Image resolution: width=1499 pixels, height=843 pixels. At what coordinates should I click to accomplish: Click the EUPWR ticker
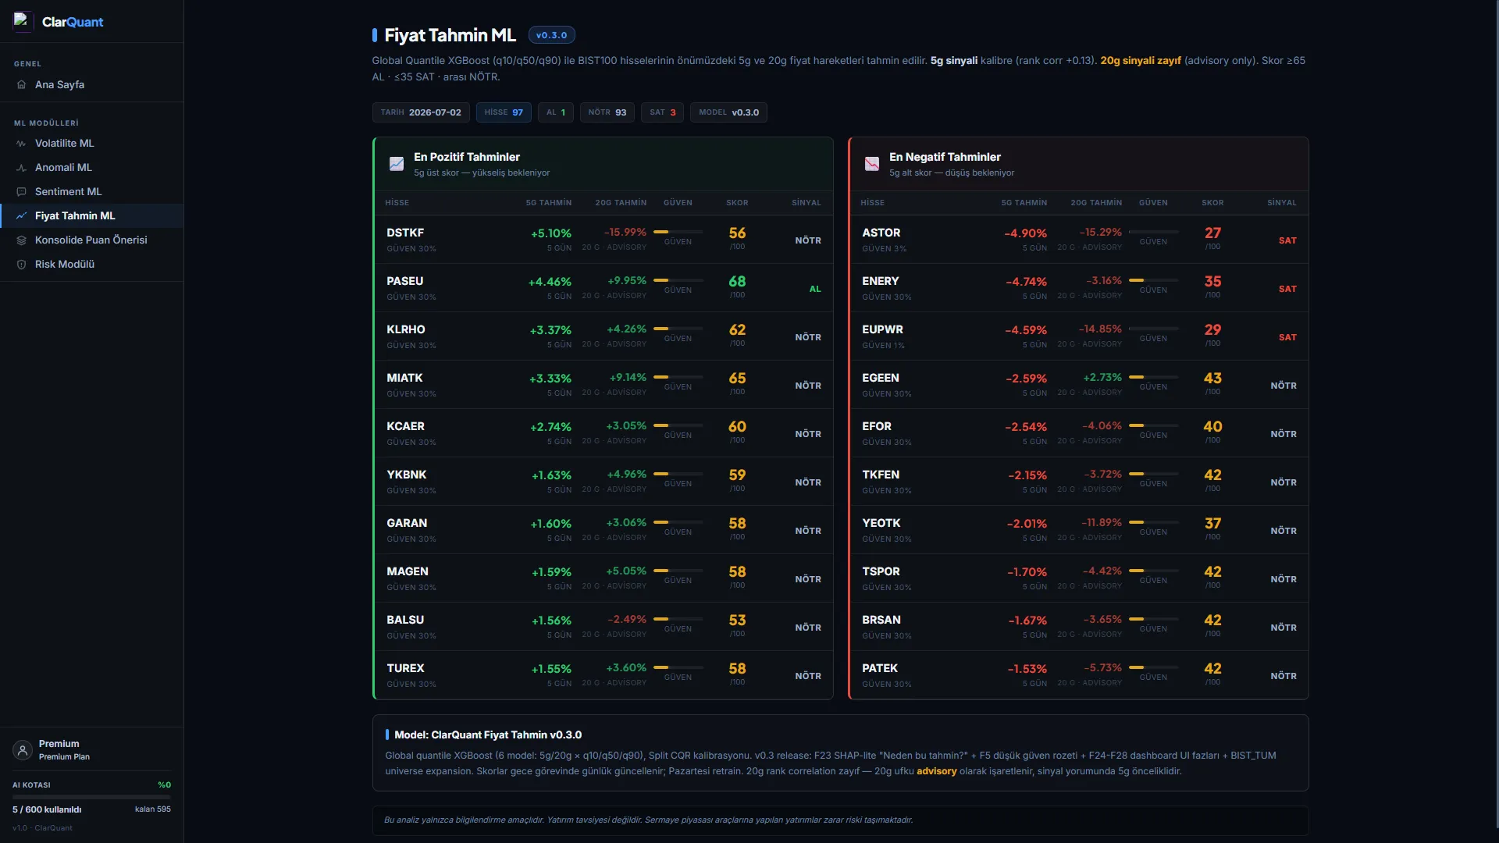tap(882, 329)
